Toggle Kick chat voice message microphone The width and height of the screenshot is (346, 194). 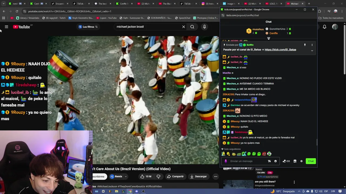tap(226, 161)
